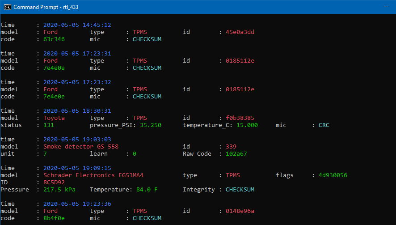The width and height of the screenshot is (396, 225).
Task: Click the 'flags' field label
Action: (x=285, y=175)
